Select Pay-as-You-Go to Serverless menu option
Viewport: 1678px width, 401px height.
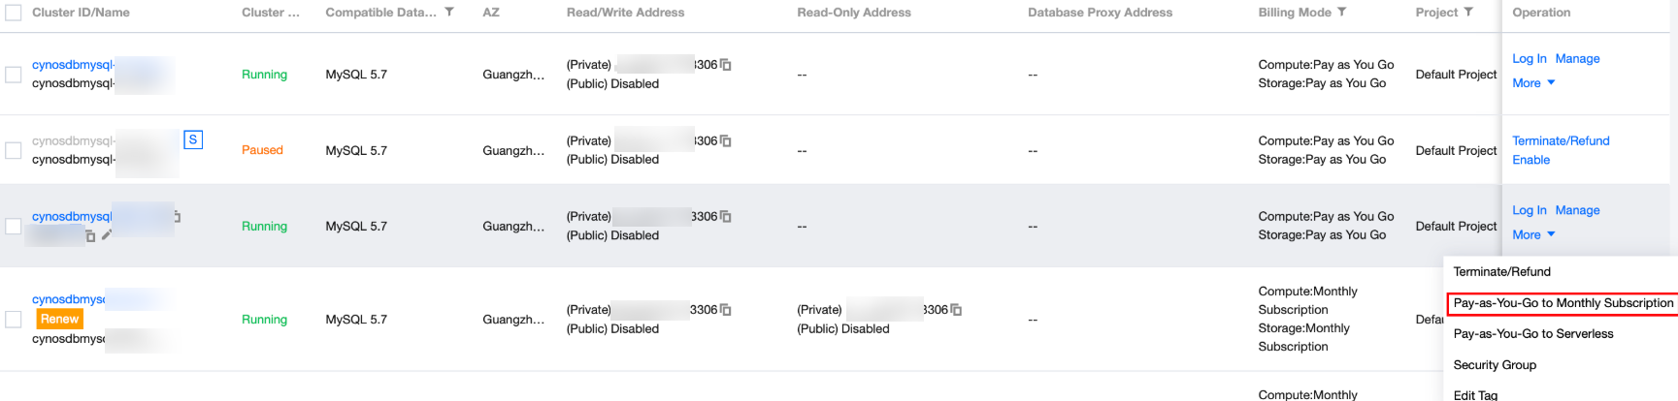(1533, 334)
